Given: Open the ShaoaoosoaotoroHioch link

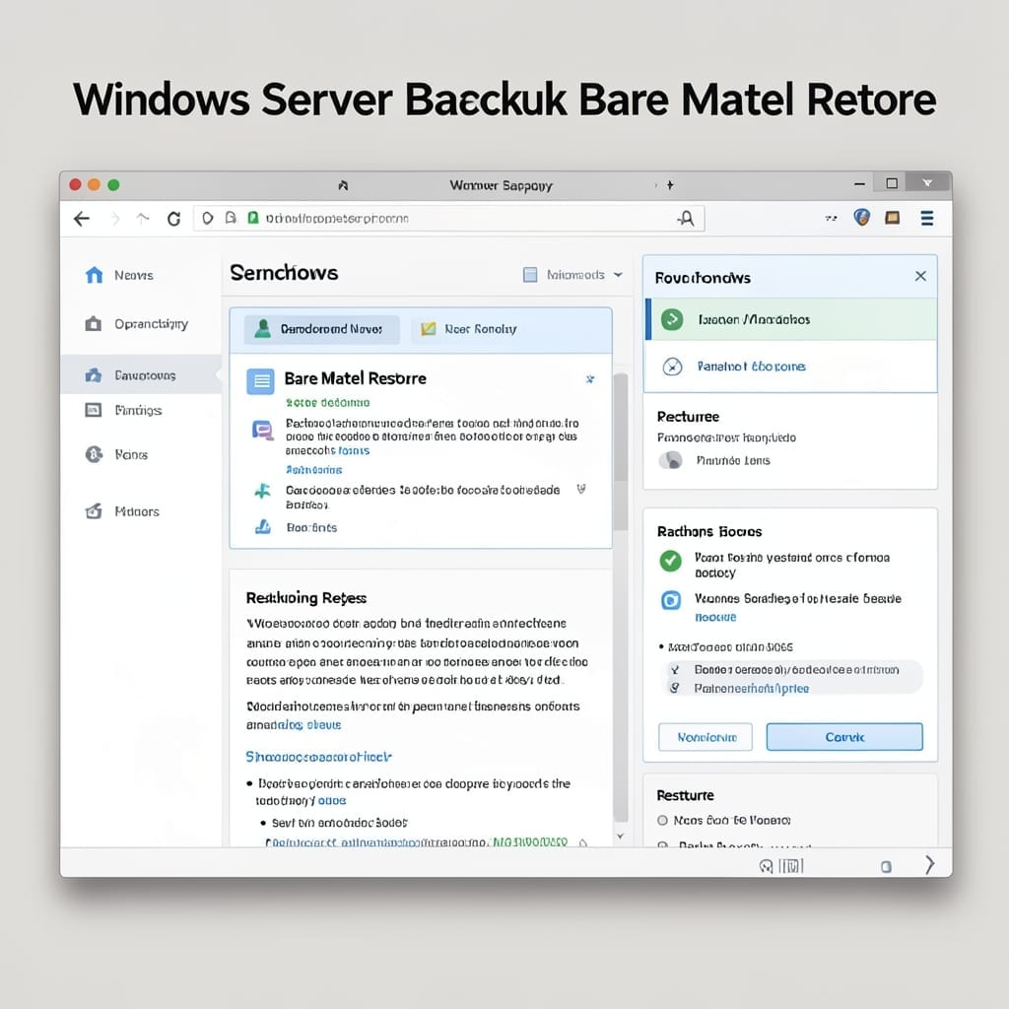Looking at the screenshot, I should click(318, 757).
